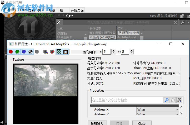Toggle the blue channel view

pos(24,52)
